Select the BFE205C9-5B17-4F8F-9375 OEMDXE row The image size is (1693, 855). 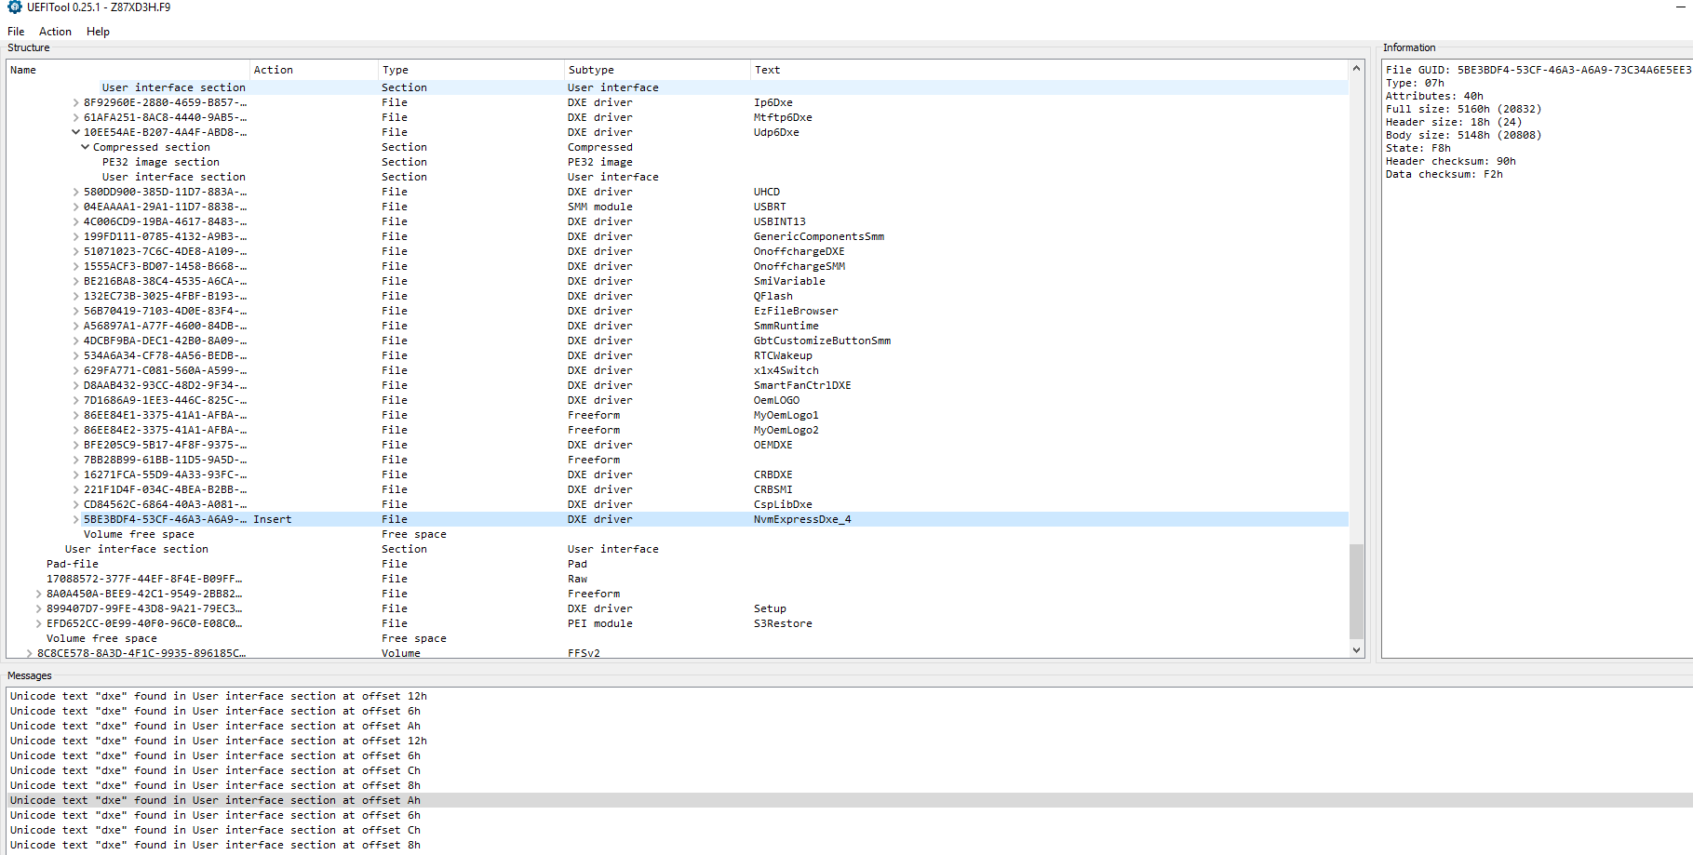[678, 446]
